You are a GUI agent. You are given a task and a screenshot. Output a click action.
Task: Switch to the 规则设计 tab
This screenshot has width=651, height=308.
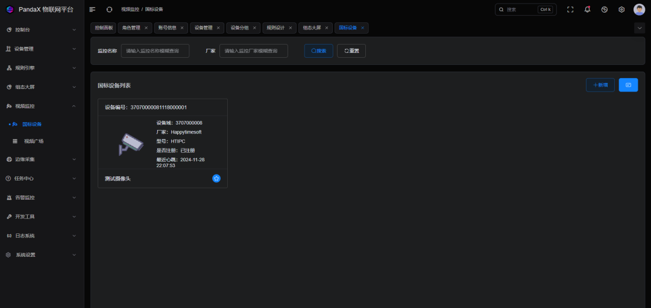[x=275, y=28]
